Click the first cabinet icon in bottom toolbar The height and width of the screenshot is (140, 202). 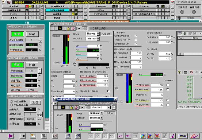tap(68, 136)
